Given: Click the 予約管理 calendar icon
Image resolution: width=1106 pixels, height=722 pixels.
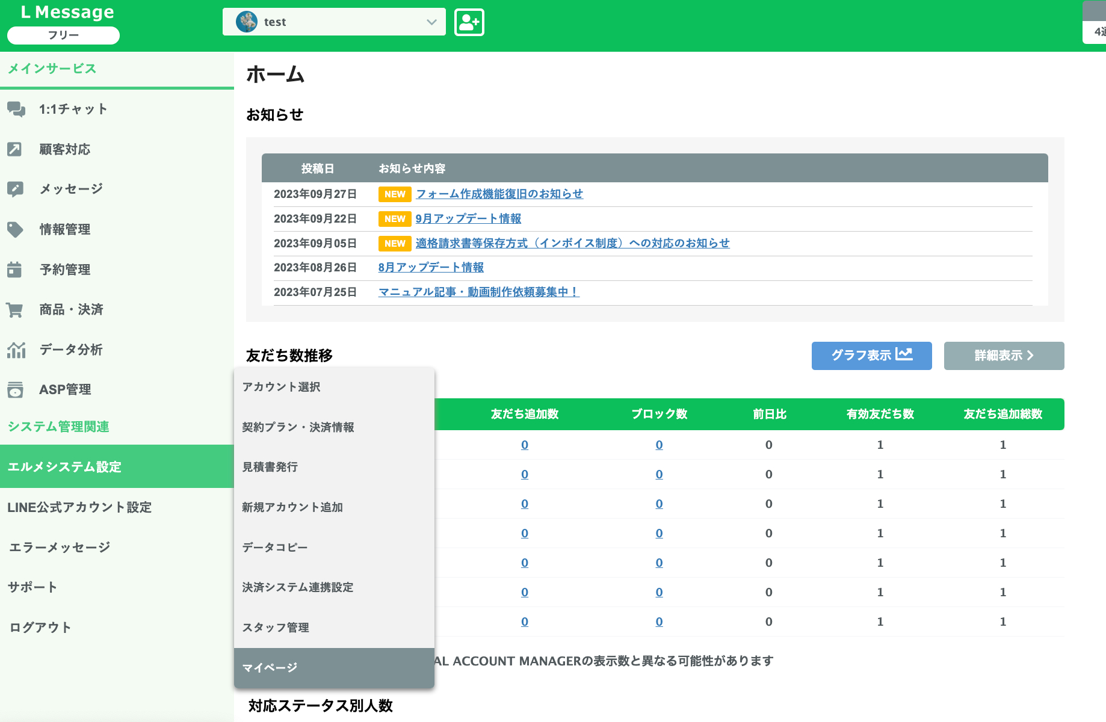Looking at the screenshot, I should [14, 270].
